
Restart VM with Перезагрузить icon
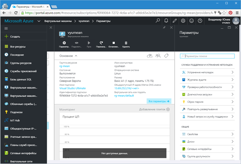click(x=101, y=43)
